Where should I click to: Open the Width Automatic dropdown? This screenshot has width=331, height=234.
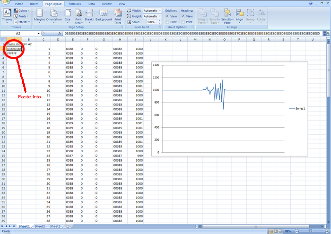point(160,10)
